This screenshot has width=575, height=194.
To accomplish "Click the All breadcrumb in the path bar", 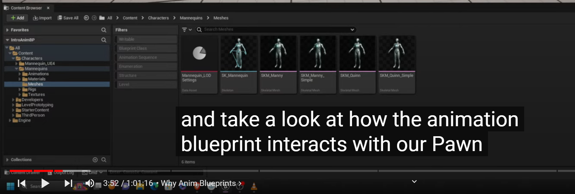I will (110, 18).
